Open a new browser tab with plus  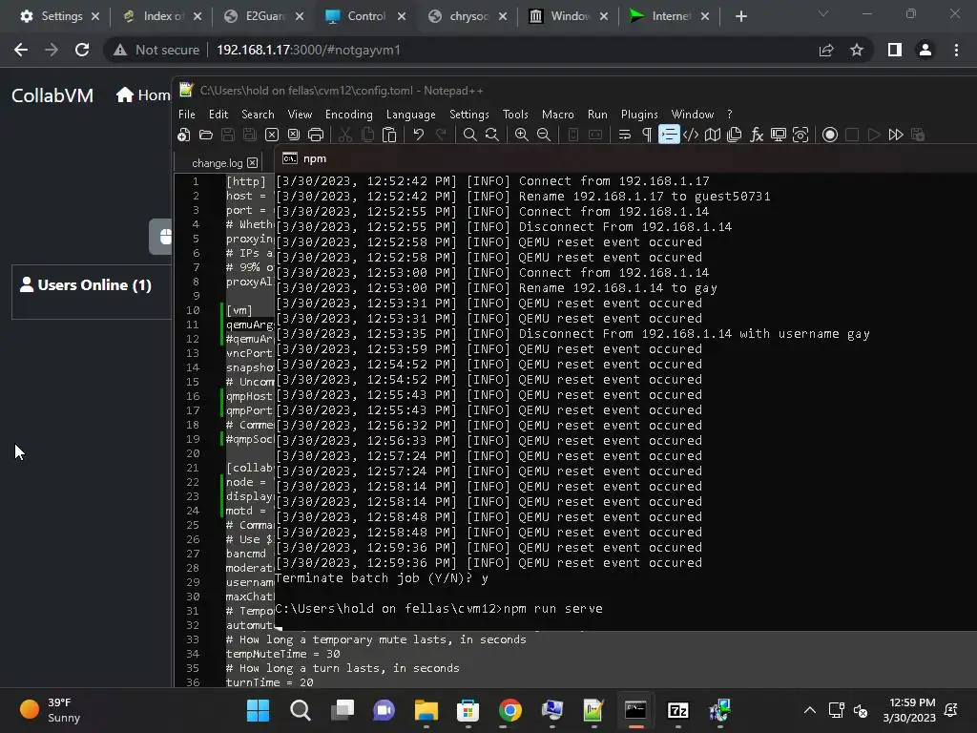740,16
